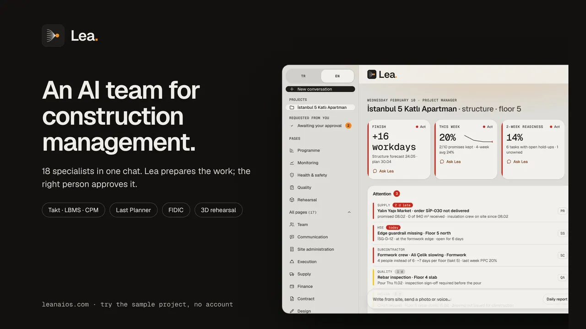Select the FIDIC tag
This screenshot has height=329, width=586.
(x=176, y=210)
